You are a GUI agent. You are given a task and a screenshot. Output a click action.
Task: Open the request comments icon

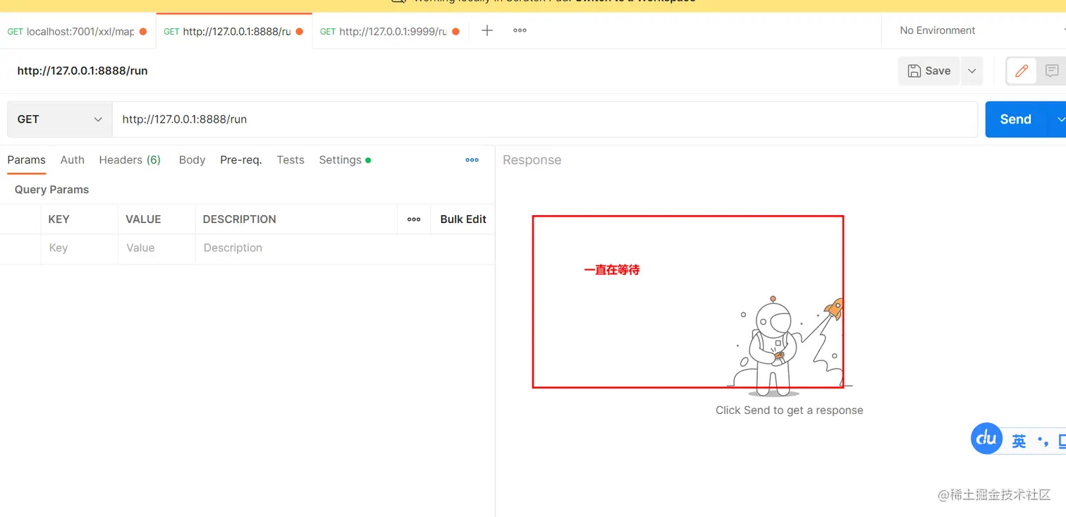pyautogui.click(x=1051, y=71)
